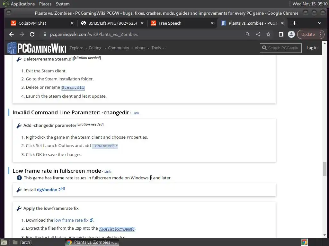329x246 pixels.
Task: Click the address bar URL
Action: click(x=94, y=34)
